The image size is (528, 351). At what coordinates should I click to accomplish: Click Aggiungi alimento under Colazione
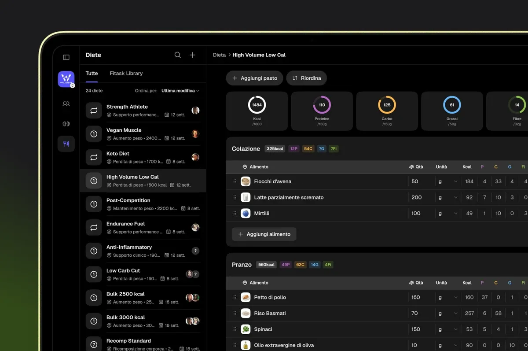coord(264,234)
